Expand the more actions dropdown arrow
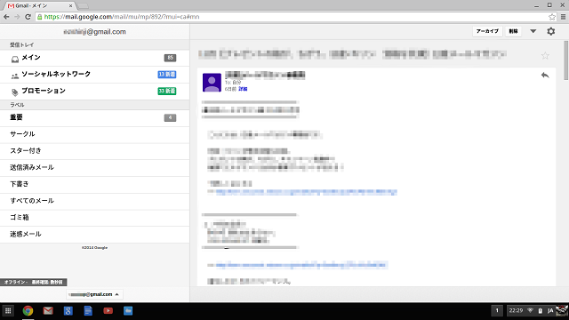This screenshot has width=569, height=320. (x=533, y=31)
